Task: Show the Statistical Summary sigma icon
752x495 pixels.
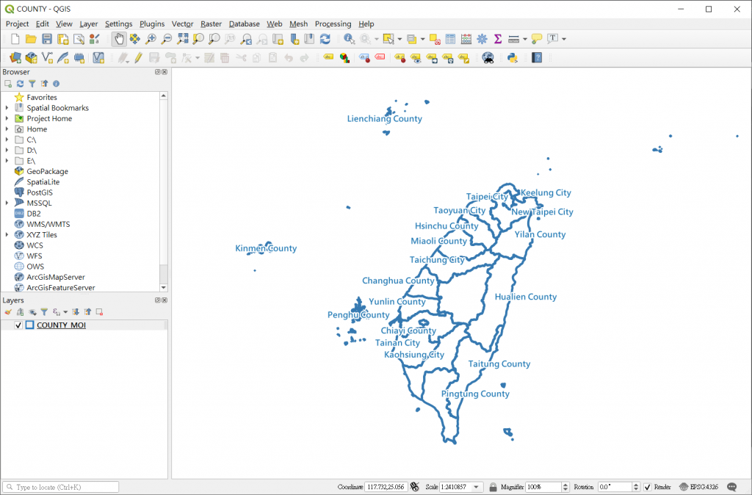Action: pos(498,40)
